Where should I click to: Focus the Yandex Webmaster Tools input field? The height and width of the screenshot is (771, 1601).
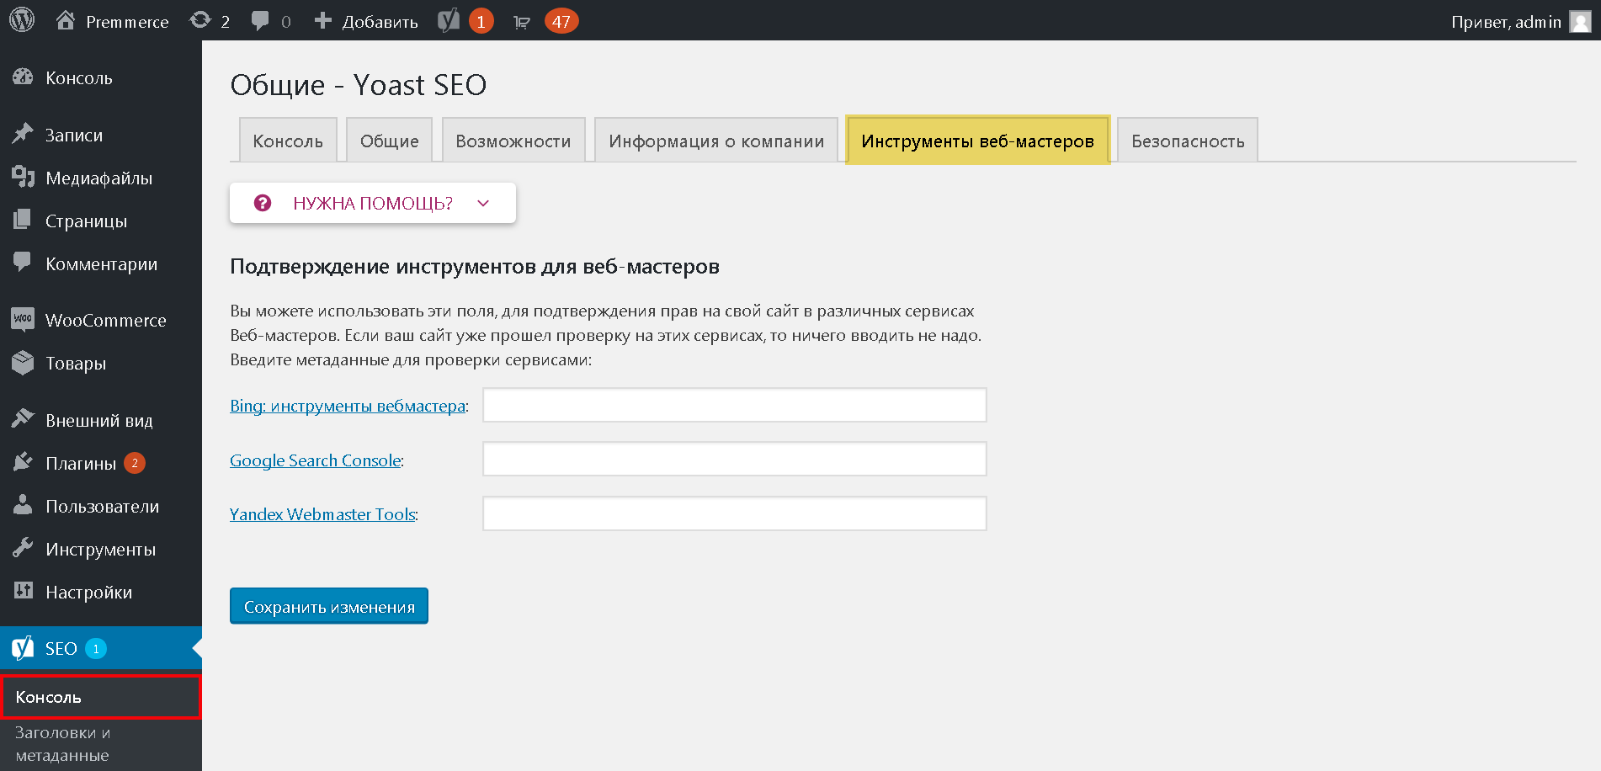point(735,513)
